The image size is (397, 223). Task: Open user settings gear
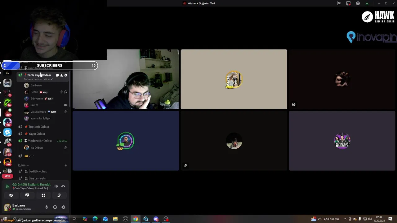coord(63,207)
